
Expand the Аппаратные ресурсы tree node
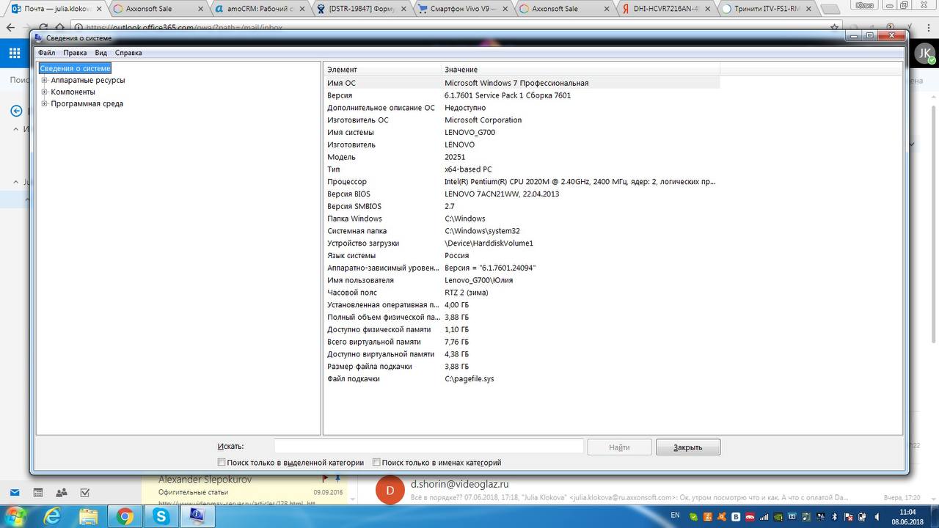tap(45, 80)
